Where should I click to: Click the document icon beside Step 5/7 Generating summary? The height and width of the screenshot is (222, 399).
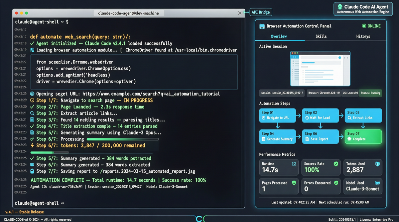[32, 132]
